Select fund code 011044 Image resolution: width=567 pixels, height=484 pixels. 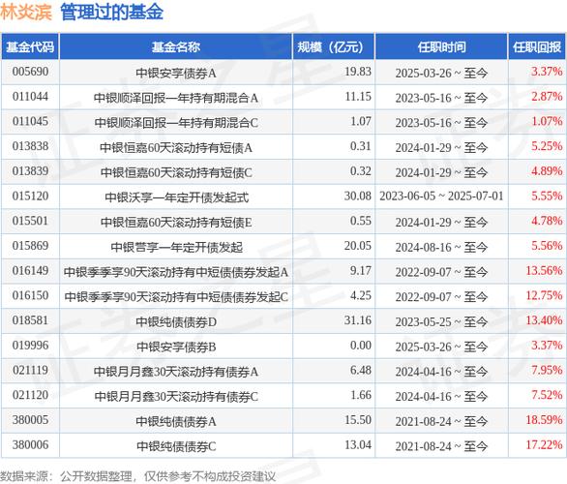30,97
